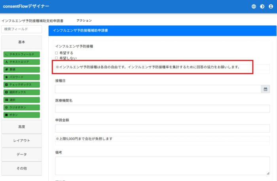Click the 検索フィールド search box
This screenshot has height=181, width=277.
(x=21, y=29)
